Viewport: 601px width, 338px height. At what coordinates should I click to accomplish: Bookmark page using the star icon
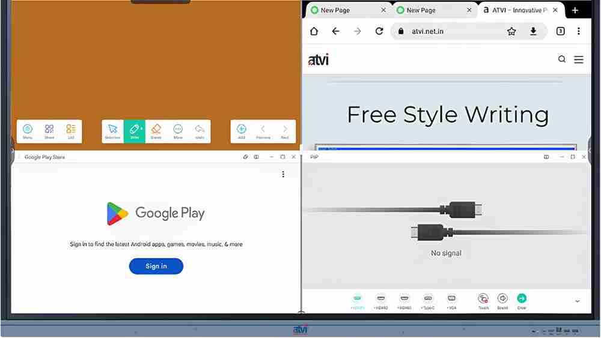[511, 31]
